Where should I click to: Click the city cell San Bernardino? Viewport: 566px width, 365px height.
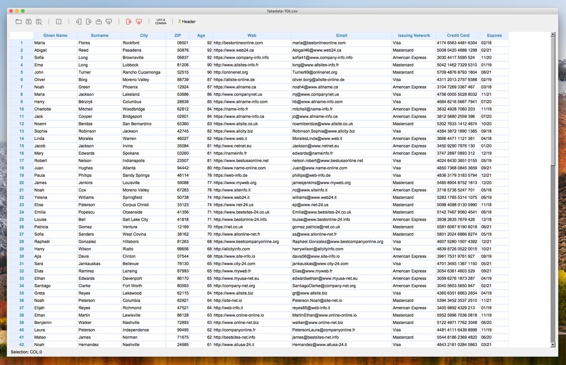(x=144, y=124)
